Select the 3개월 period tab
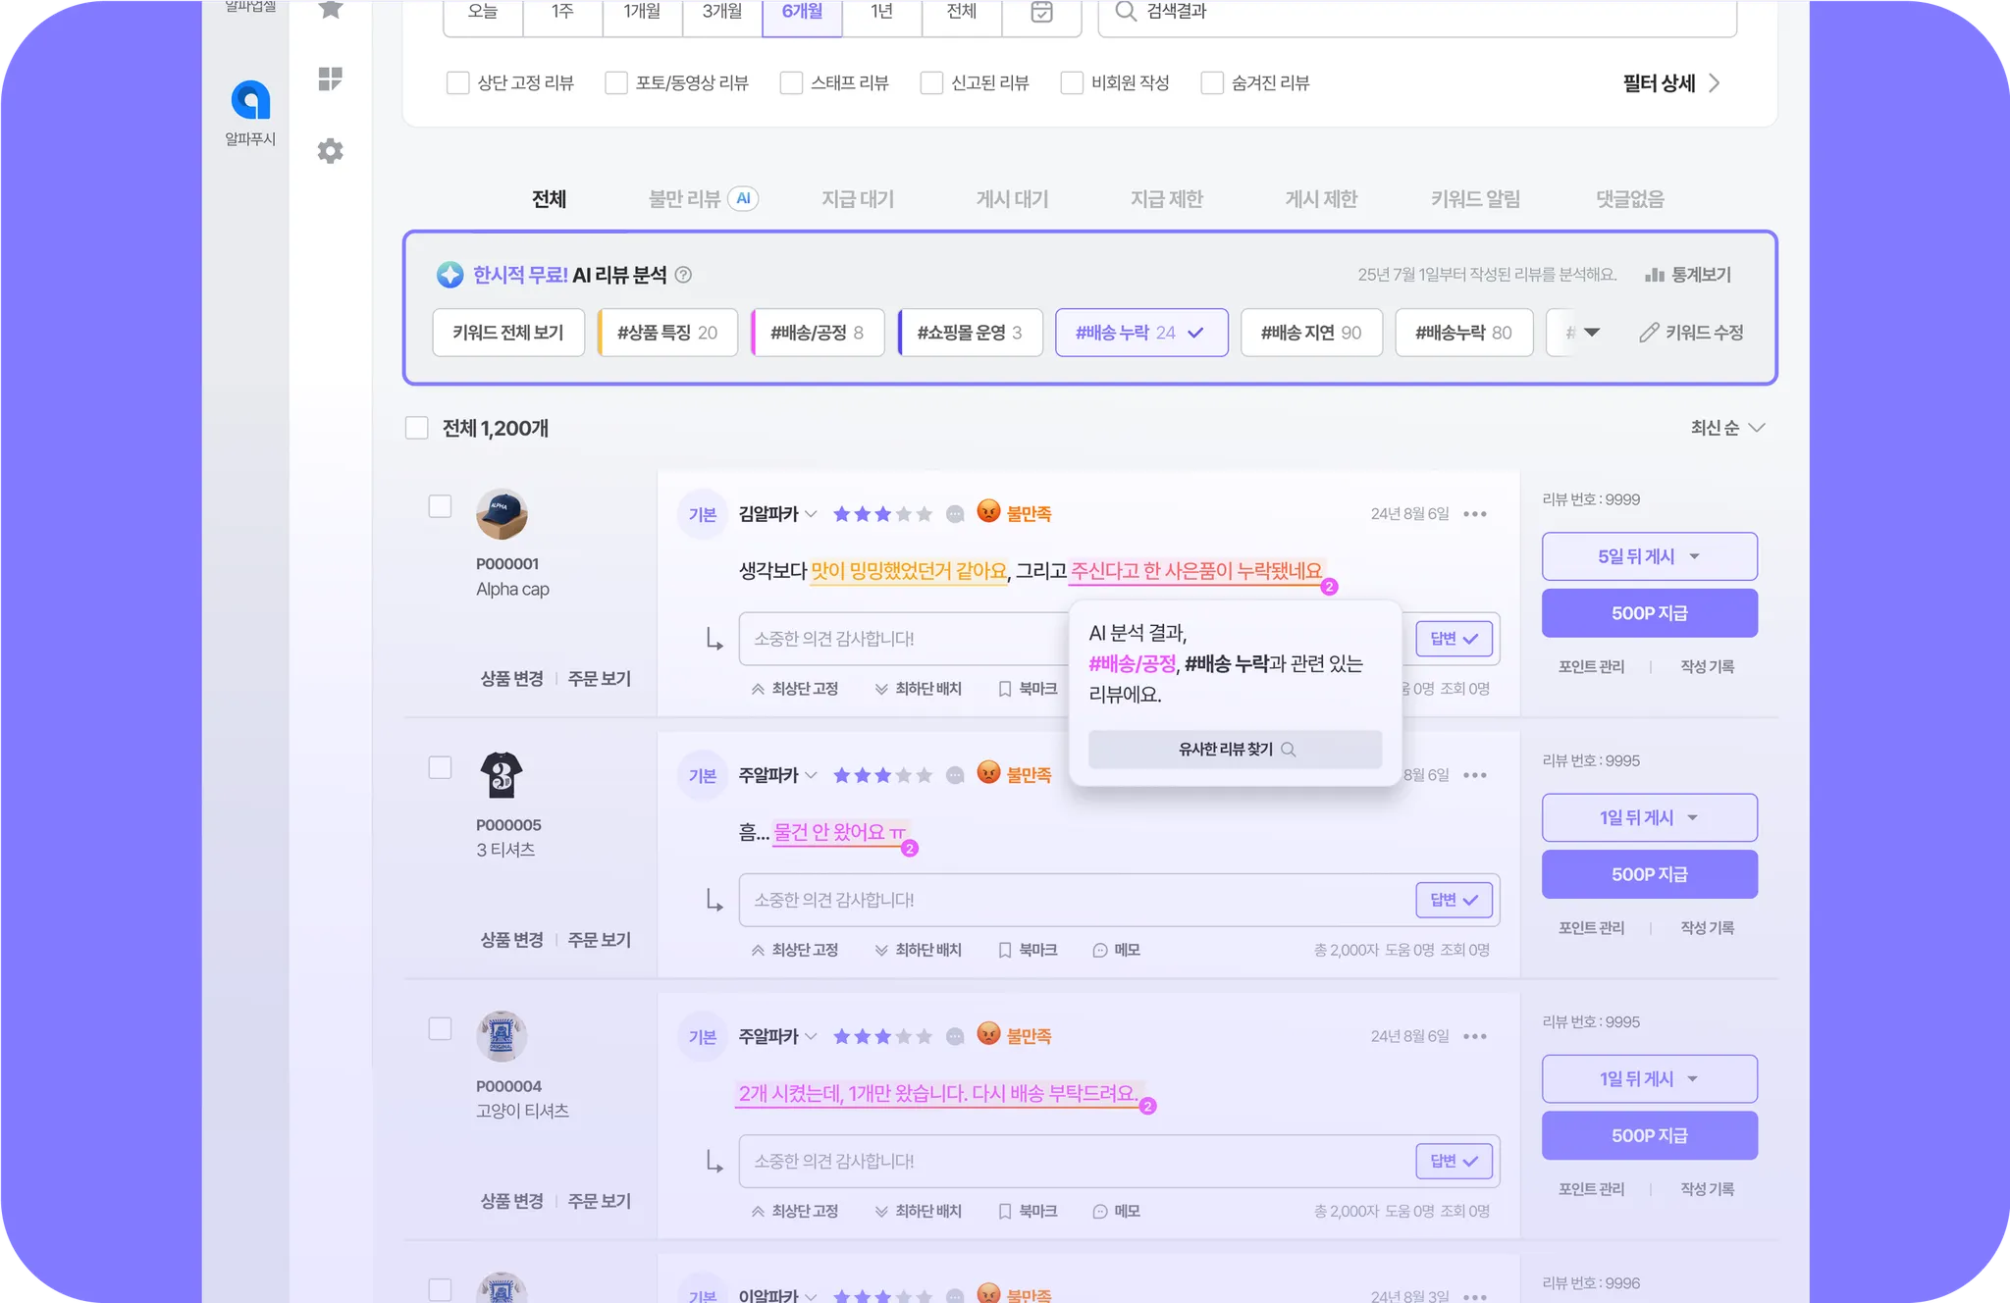The height and width of the screenshot is (1303, 2010). point(722,12)
